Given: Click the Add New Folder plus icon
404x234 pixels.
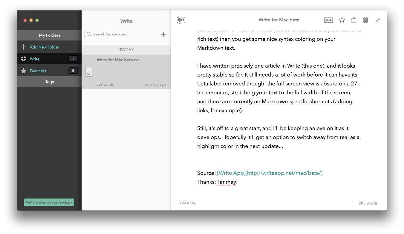Looking at the screenshot, I should [x=23, y=47].
